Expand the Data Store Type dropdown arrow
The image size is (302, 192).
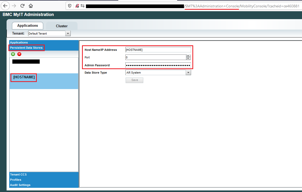coord(188,73)
